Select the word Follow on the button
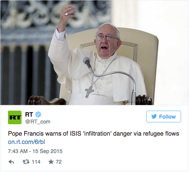Image resolution: width=189 pixels, height=172 pixels. [x=167, y=117]
